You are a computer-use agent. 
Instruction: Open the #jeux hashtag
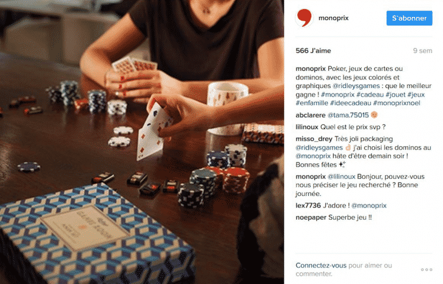click(416, 95)
